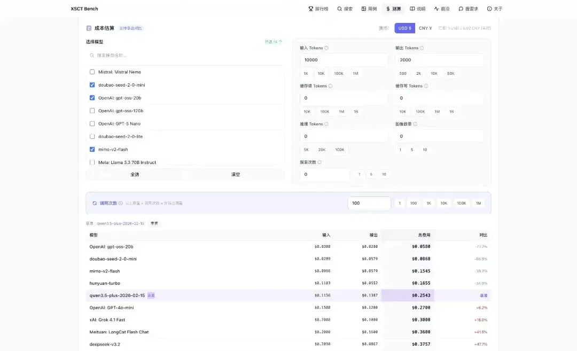Open the 用例 nav item
This screenshot has width=577, height=351.
point(369,9)
